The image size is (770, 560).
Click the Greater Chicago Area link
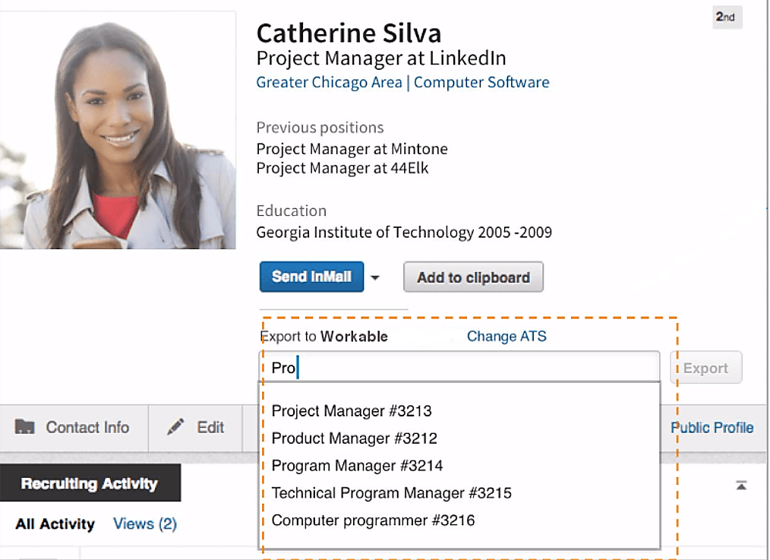pos(329,82)
